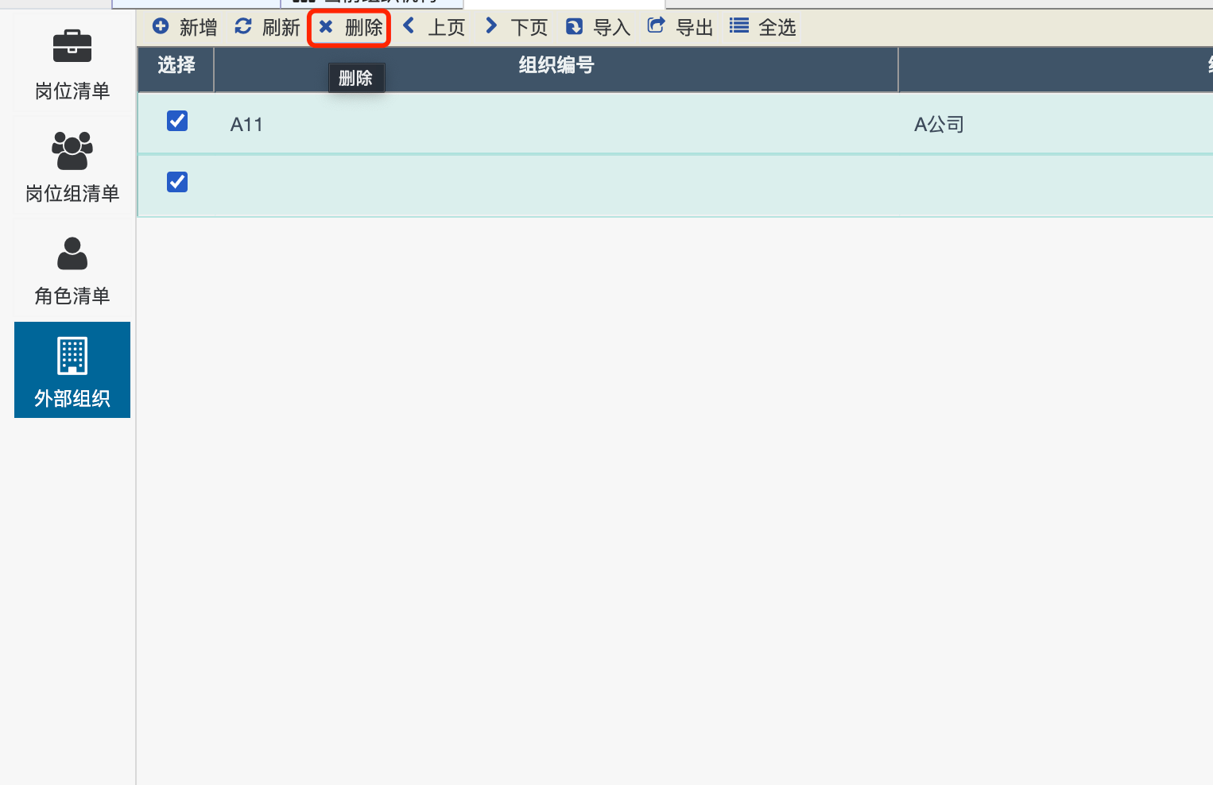Click the 新增 plus icon
Viewport: 1213px width, 785px height.
[161, 26]
